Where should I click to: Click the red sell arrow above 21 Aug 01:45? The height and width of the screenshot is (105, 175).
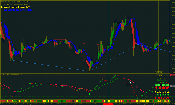[x=66, y=83]
